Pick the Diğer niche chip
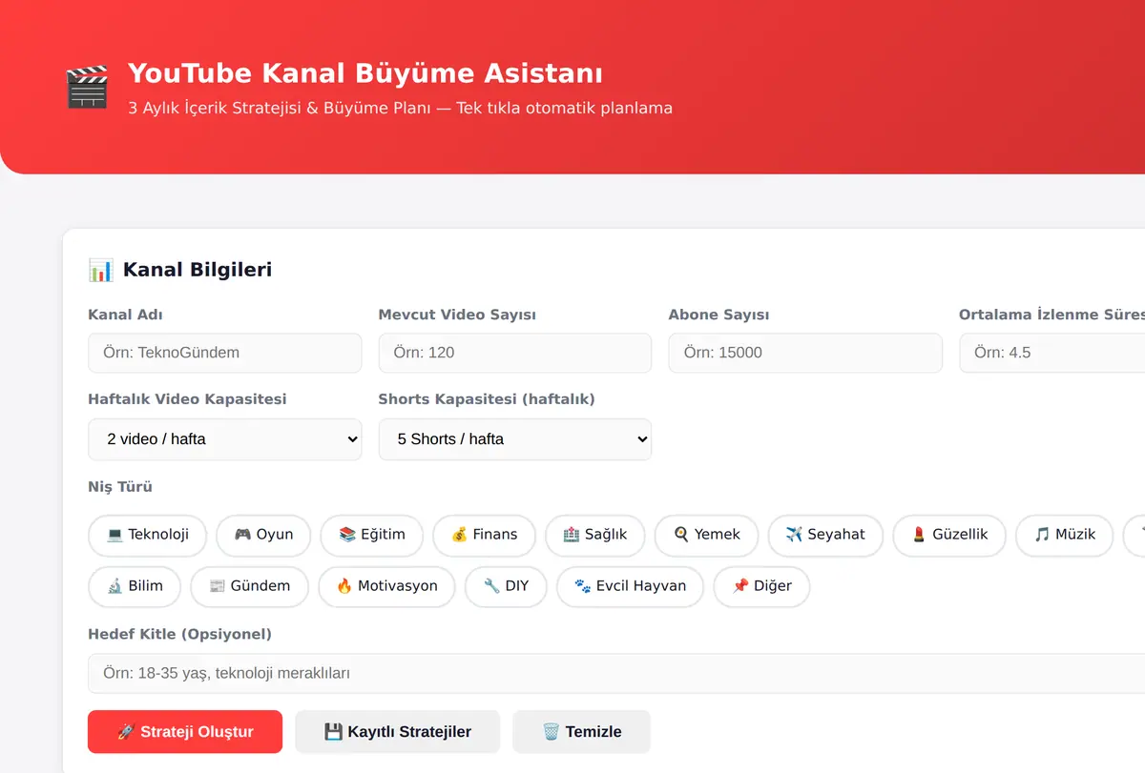Viewport: 1145px width, 773px height. click(761, 586)
